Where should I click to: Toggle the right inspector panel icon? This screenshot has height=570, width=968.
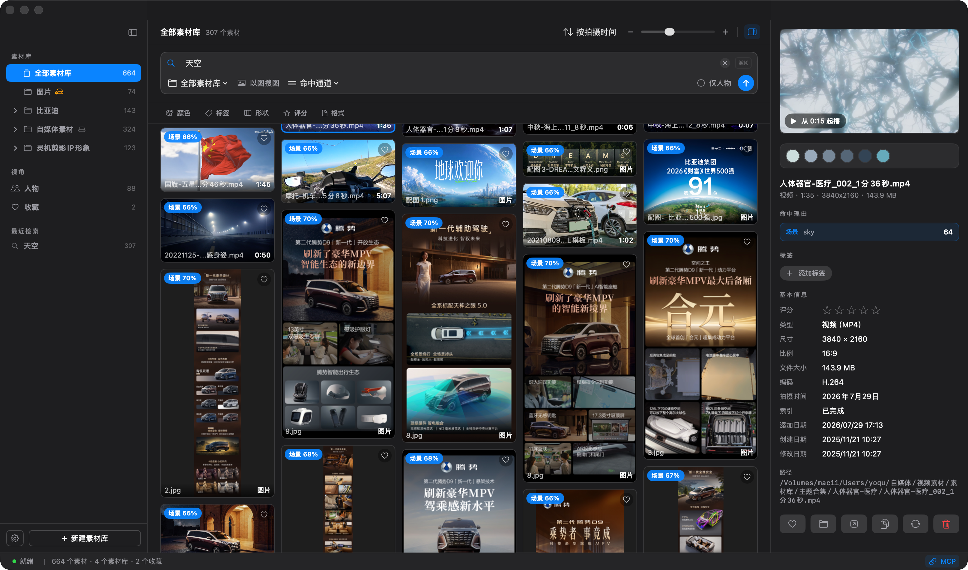(752, 32)
